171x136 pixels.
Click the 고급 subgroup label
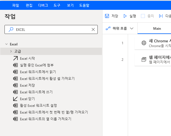18,51
